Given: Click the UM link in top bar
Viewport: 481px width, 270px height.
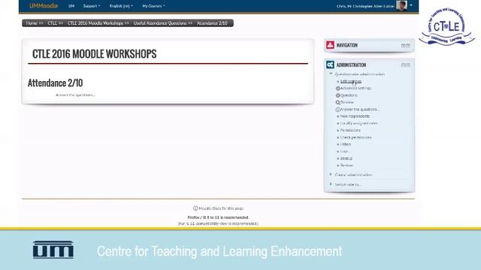Looking at the screenshot, I should click(71, 6).
